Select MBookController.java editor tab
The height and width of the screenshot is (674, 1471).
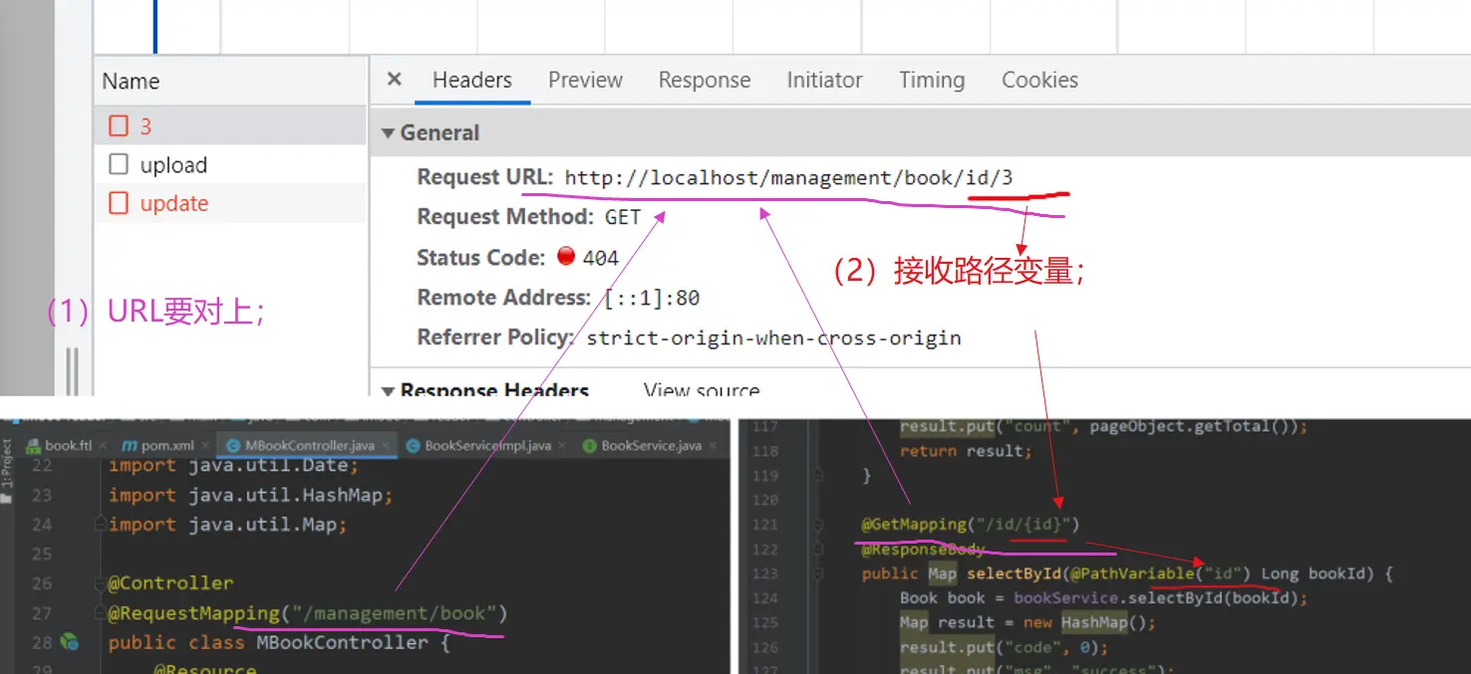[x=309, y=445]
